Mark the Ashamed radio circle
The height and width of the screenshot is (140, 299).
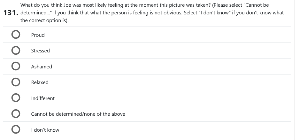[x=16, y=66]
